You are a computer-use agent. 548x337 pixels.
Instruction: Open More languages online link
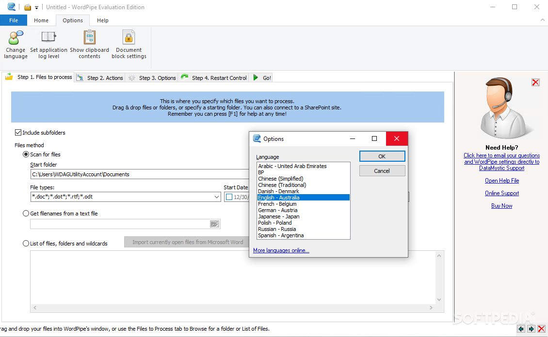point(281,250)
